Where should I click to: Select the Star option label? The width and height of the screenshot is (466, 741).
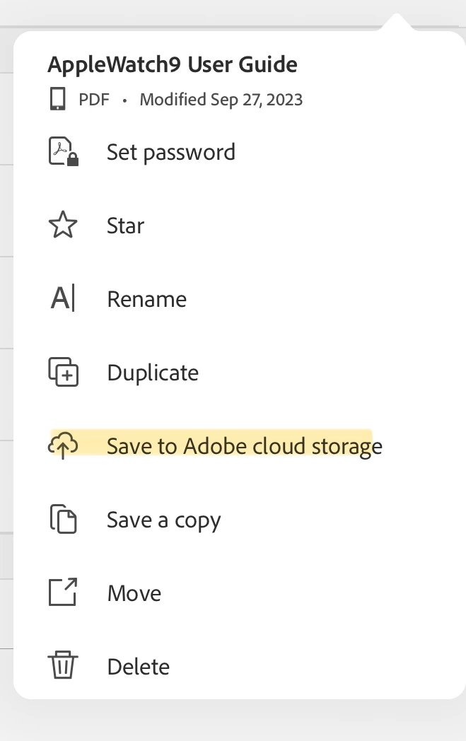tap(126, 226)
